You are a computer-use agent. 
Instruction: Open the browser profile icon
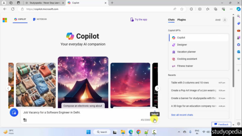tap(4, 3)
